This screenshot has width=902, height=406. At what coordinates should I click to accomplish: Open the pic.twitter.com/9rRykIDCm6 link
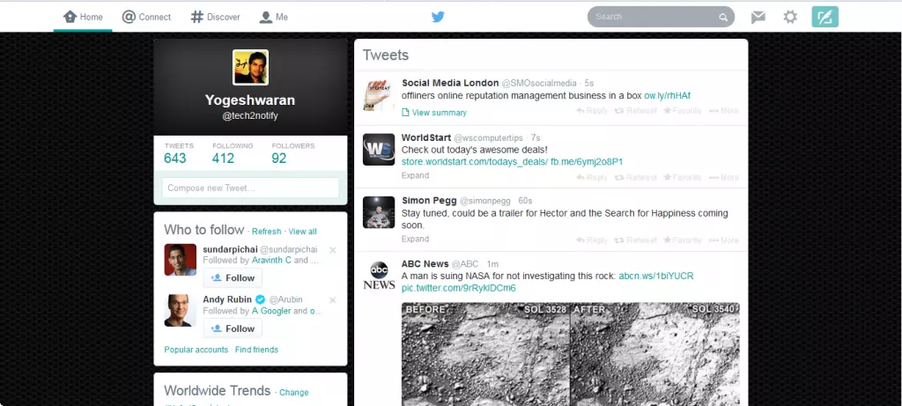pos(458,288)
